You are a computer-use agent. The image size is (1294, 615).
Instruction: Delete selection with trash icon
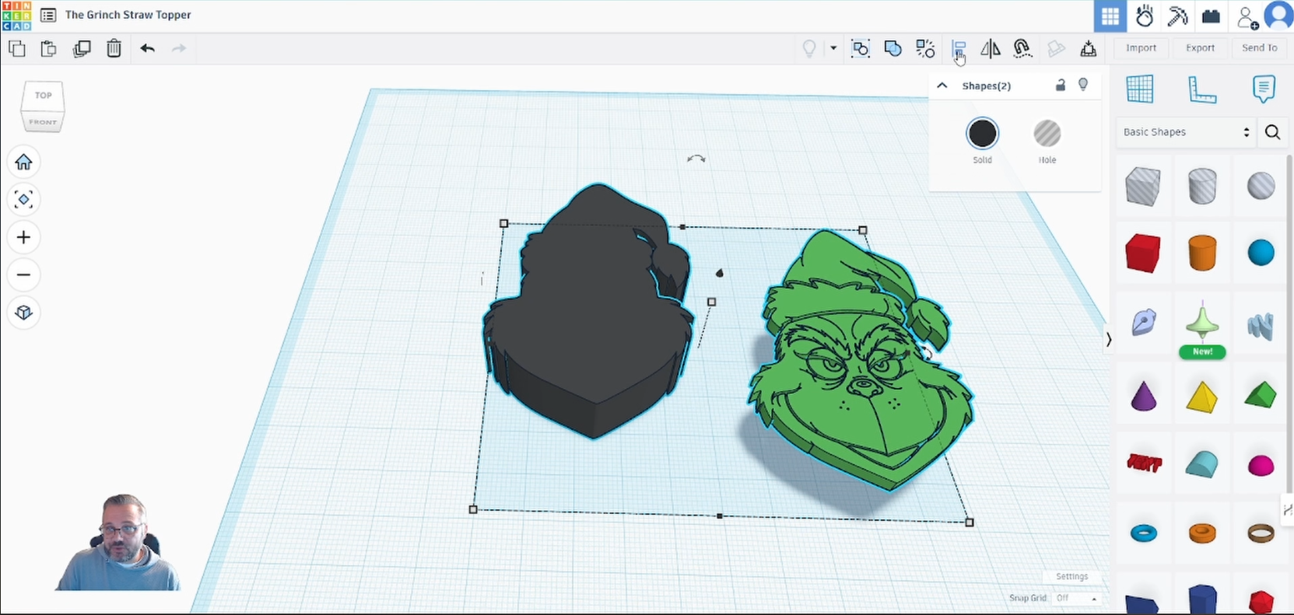pos(114,49)
